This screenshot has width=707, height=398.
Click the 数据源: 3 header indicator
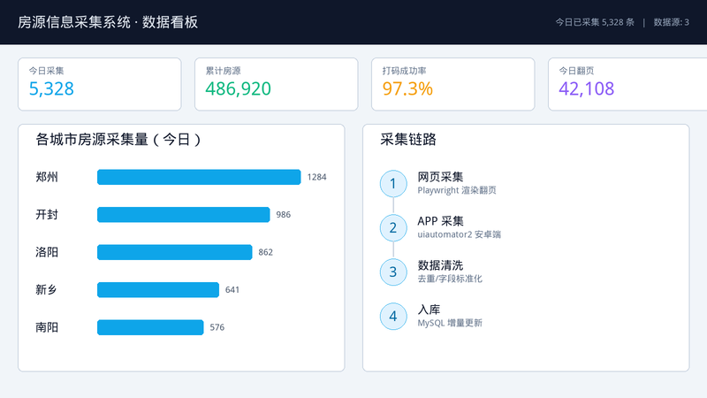pyautogui.click(x=672, y=22)
